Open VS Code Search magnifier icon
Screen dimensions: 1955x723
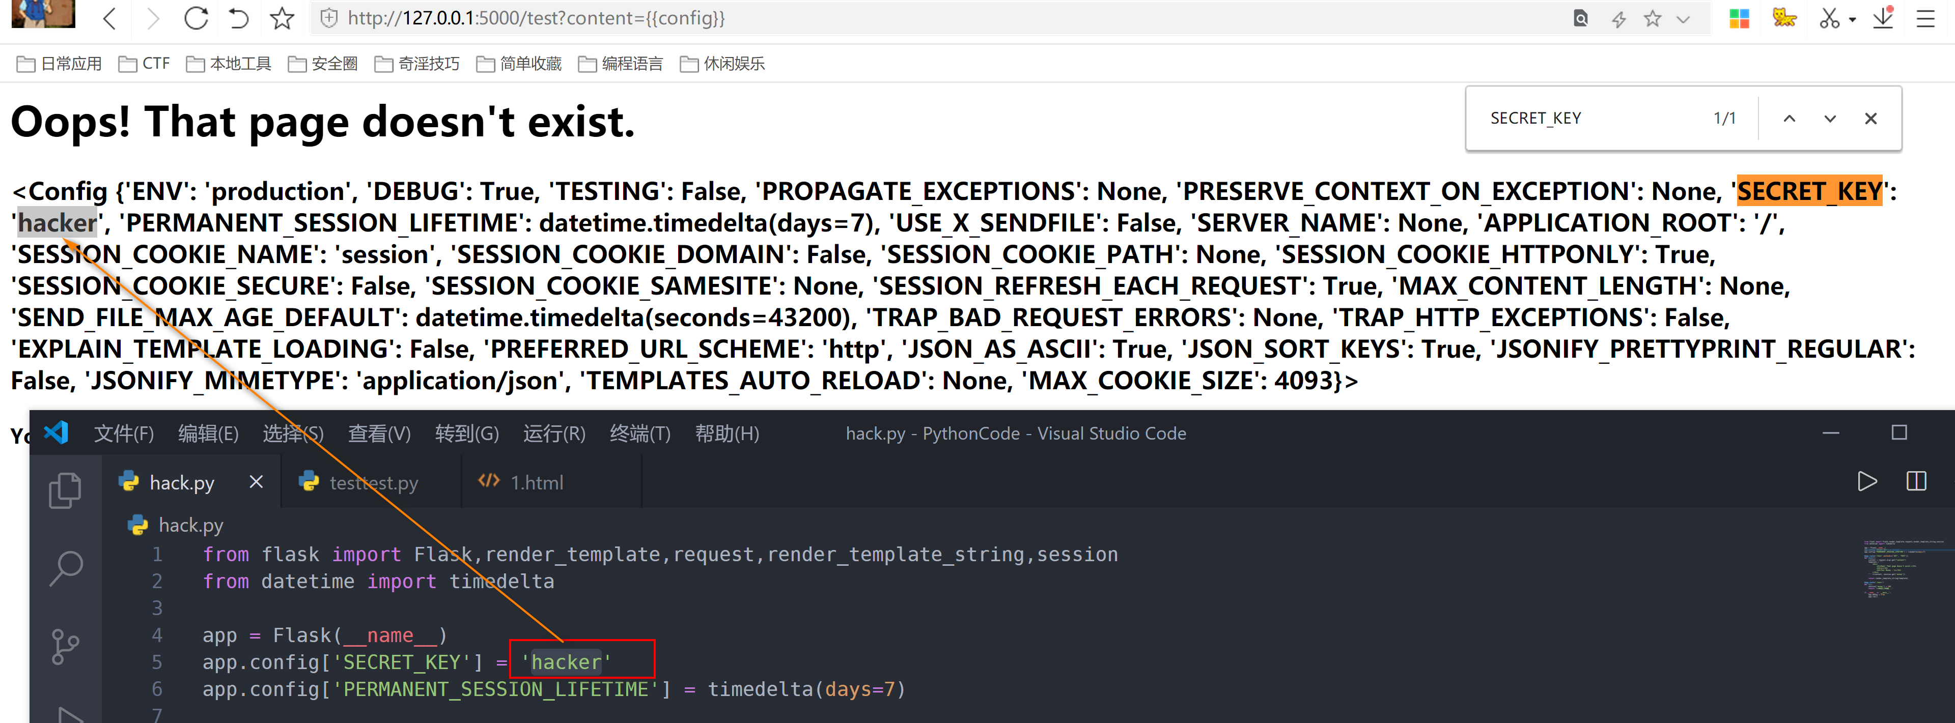[x=65, y=567]
